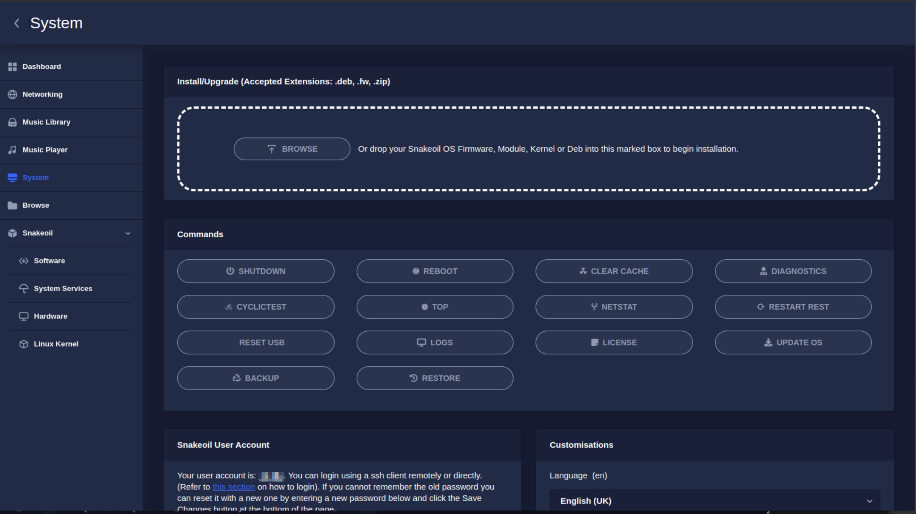The image size is (916, 514).
Task: Collapse the Snakeoil menu chevron
Action: [128, 233]
